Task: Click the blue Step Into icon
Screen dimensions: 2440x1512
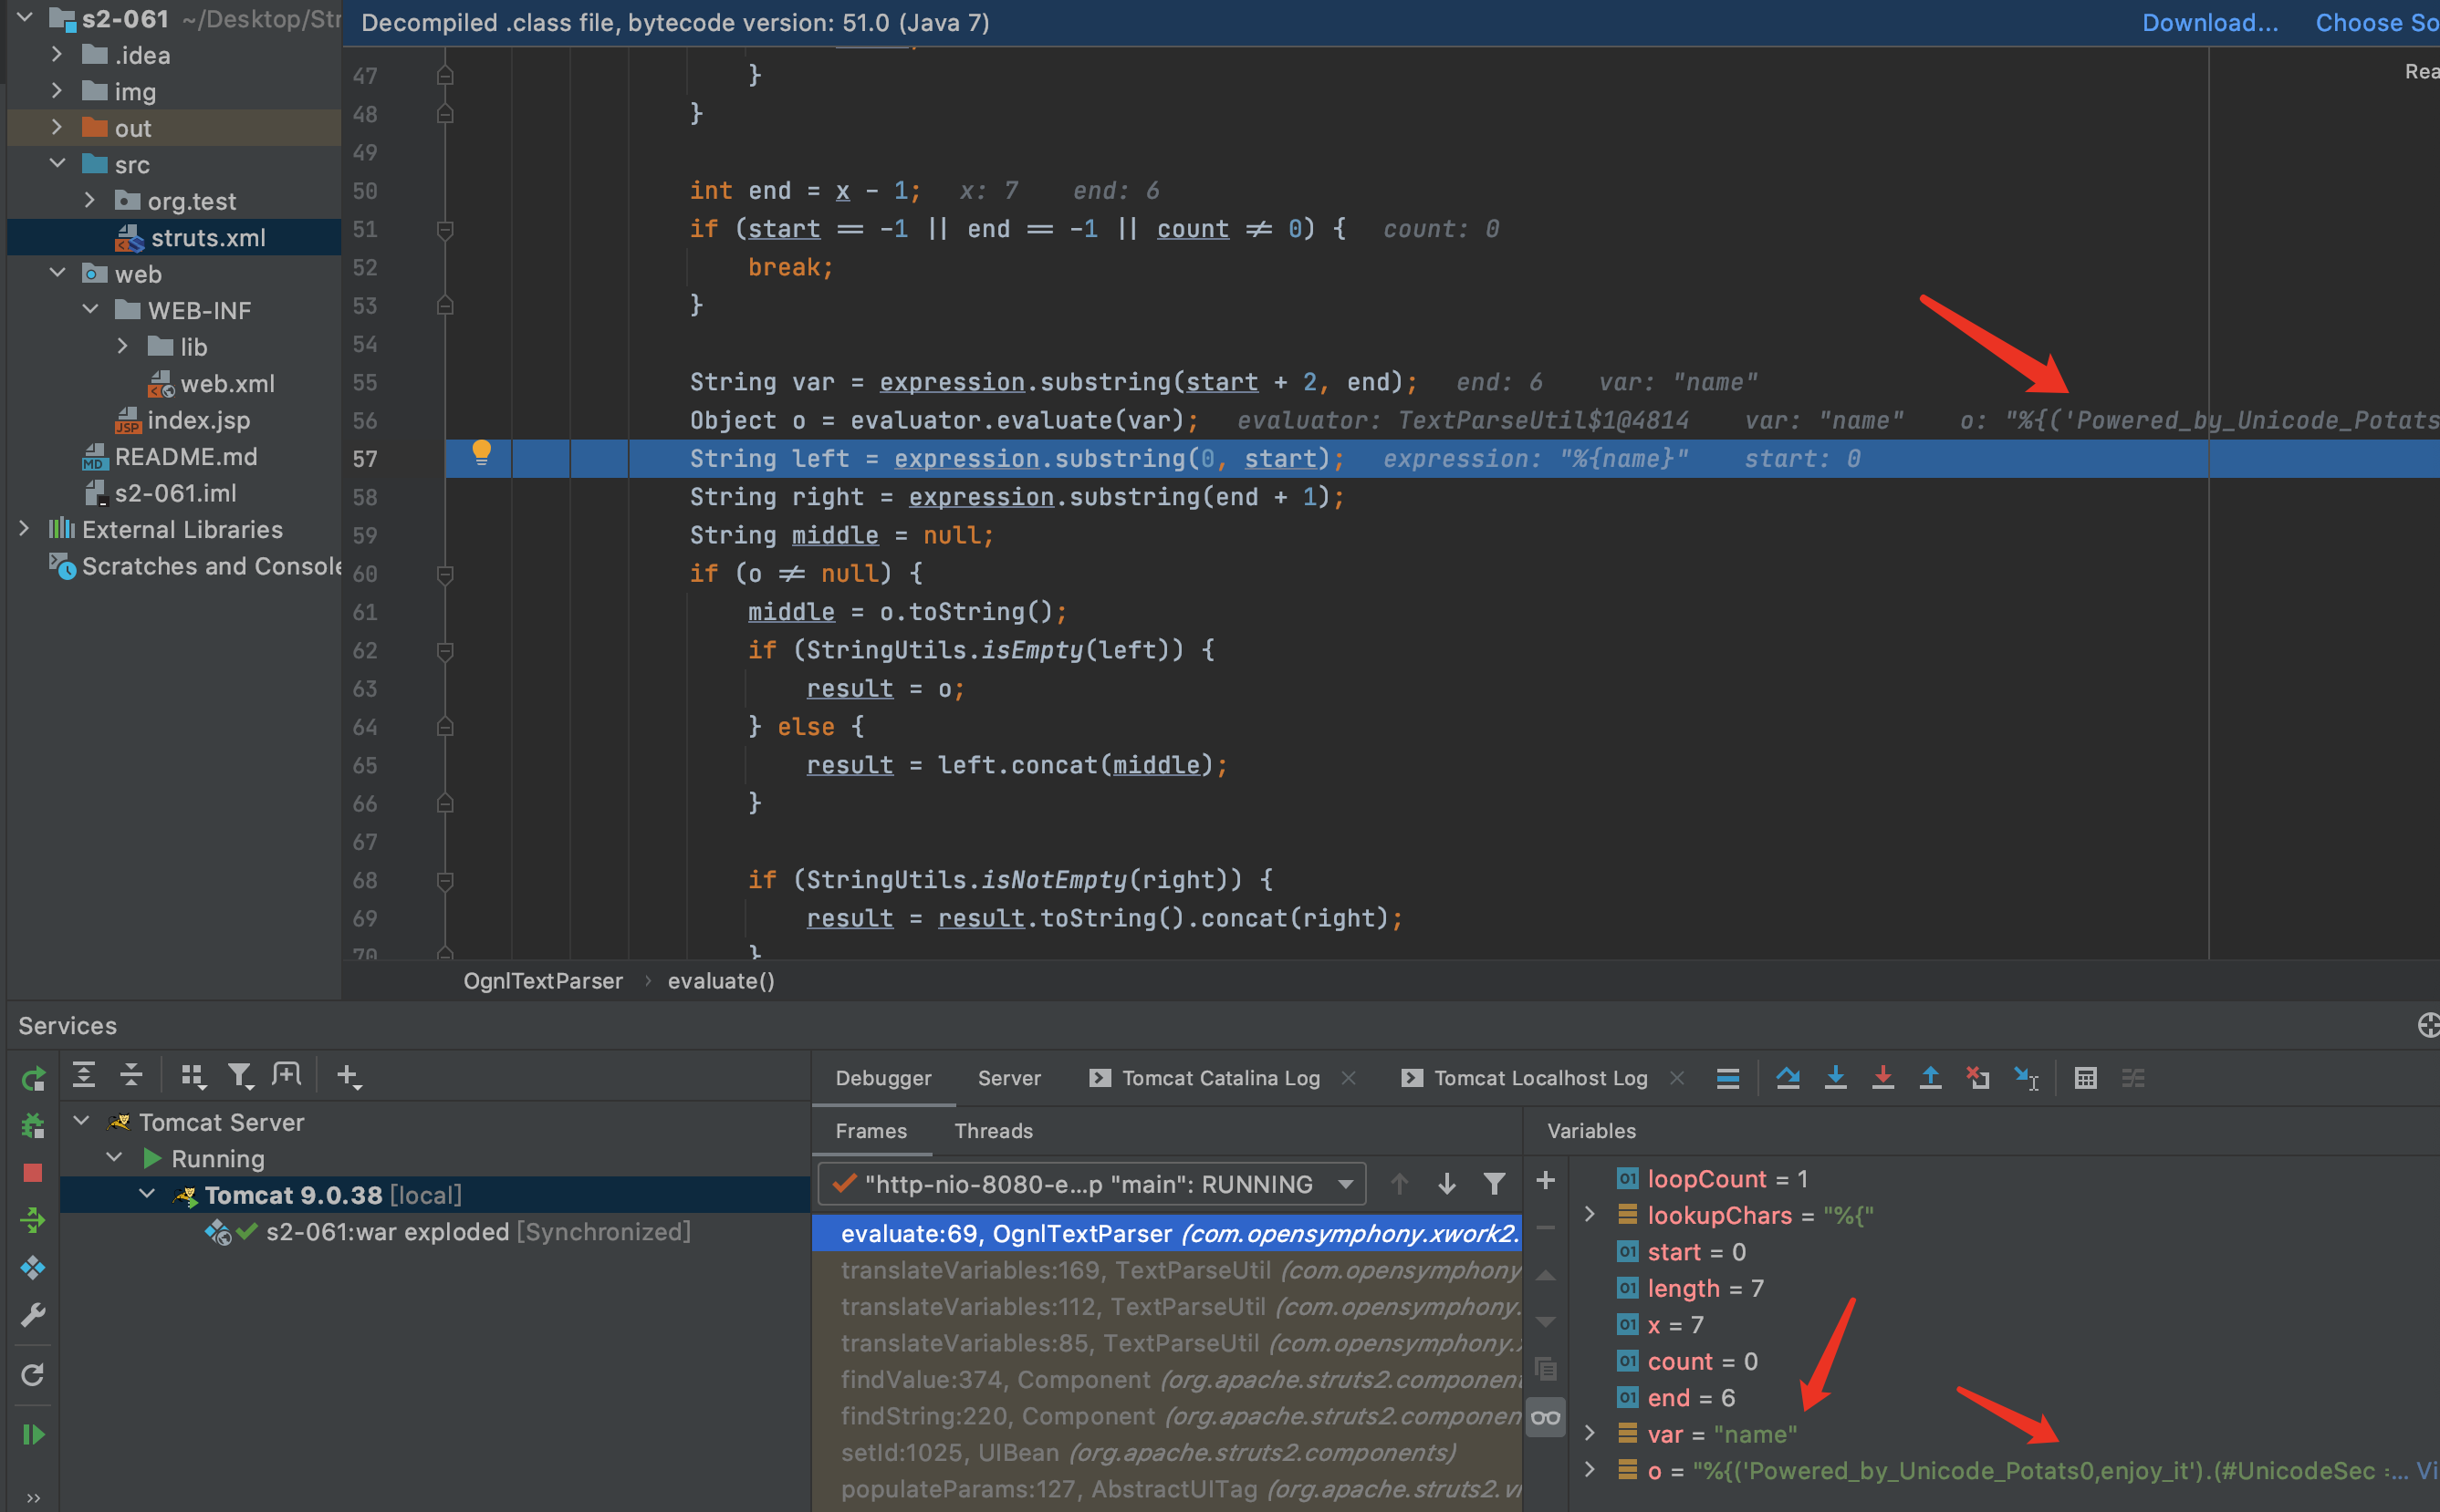Action: coord(1836,1078)
